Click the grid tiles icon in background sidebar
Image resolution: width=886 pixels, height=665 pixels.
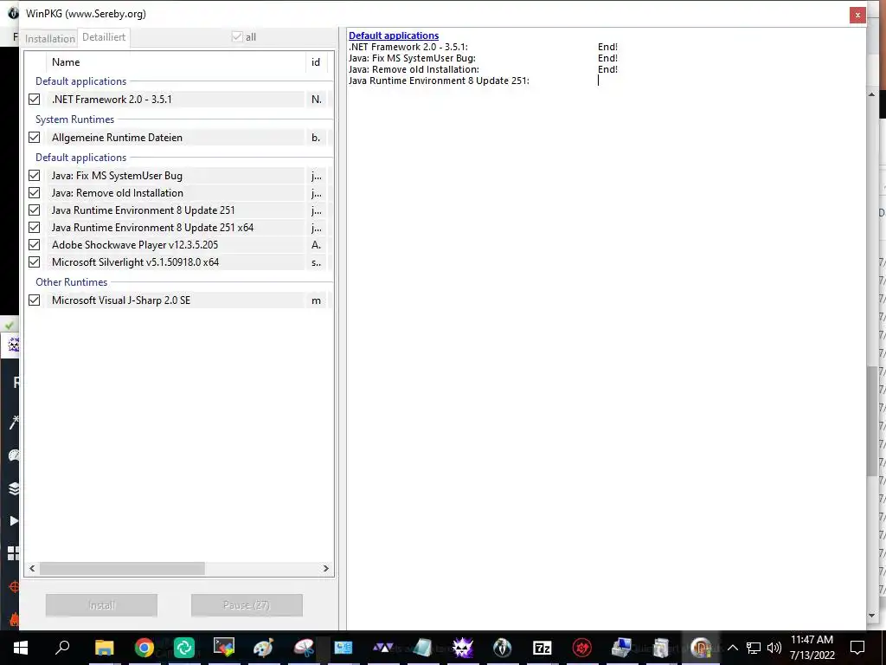point(14,553)
